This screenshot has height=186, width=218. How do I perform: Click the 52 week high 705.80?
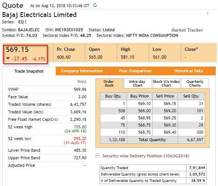point(80,127)
